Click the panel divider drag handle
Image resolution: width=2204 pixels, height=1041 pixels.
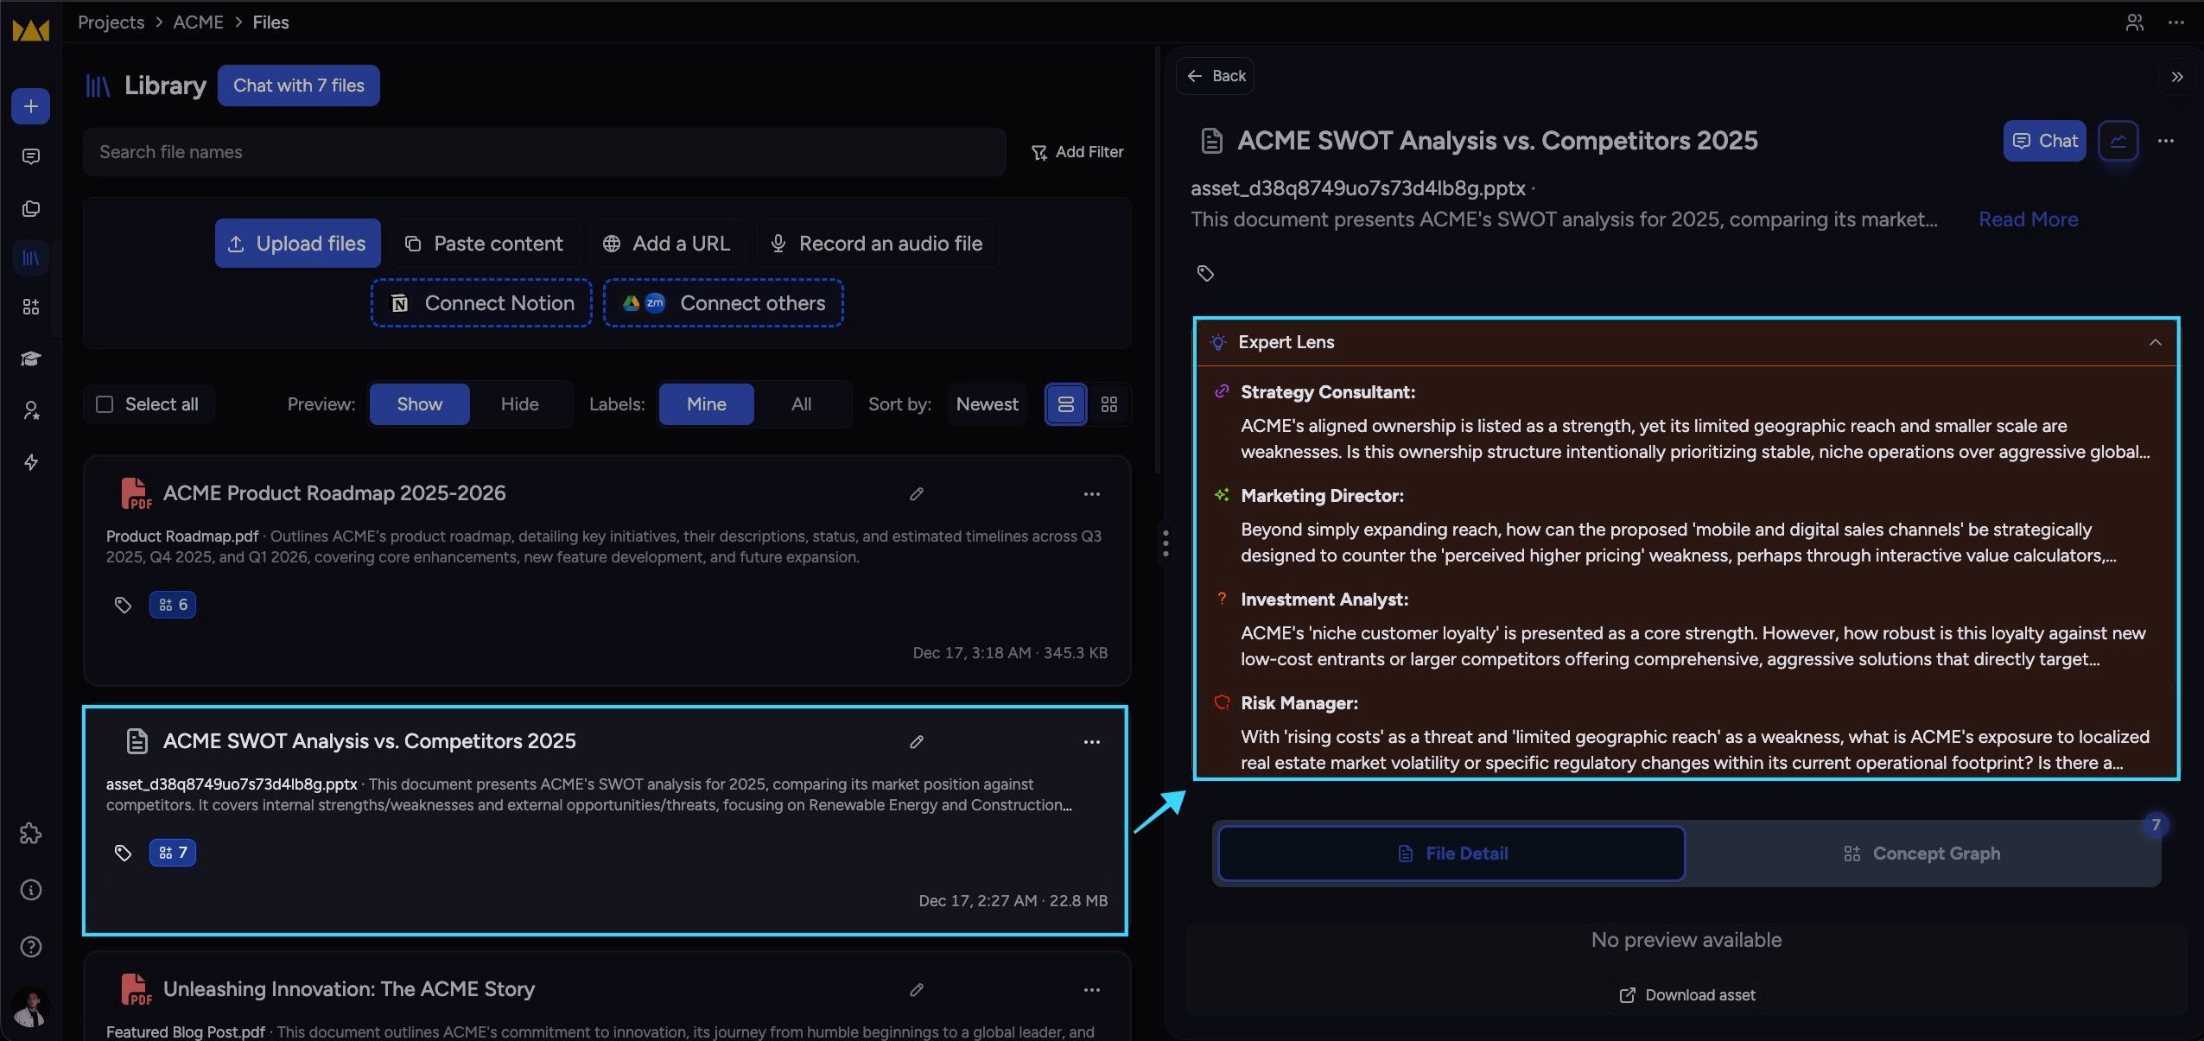pyautogui.click(x=1166, y=543)
